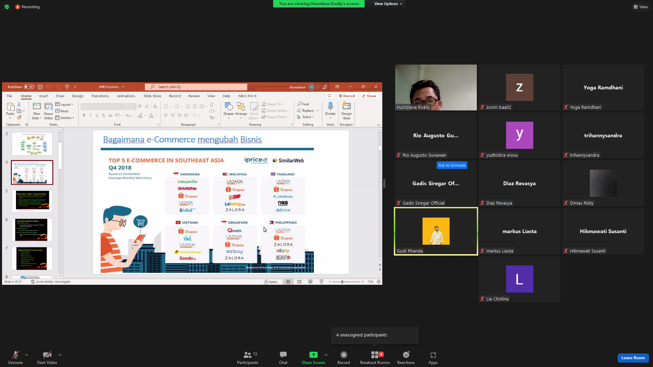The width and height of the screenshot is (653, 367).
Task: Switch to Slide Sorter view in status bar
Action: [x=299, y=282]
